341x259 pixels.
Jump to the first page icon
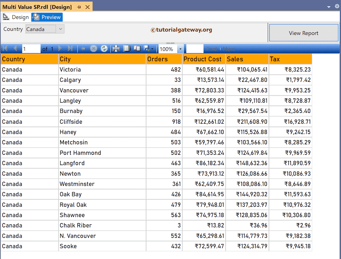5,49
